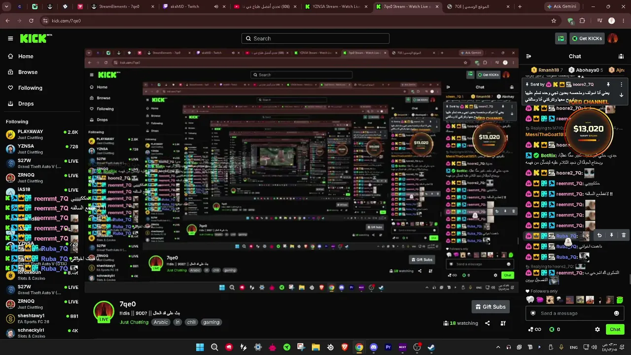Open user profile avatar menu
This screenshot has width=631, height=355.
pyautogui.click(x=613, y=38)
